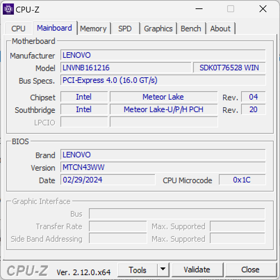Select the model value LNVNB161216
This screenshot has width=280, height=280.
tap(126, 68)
